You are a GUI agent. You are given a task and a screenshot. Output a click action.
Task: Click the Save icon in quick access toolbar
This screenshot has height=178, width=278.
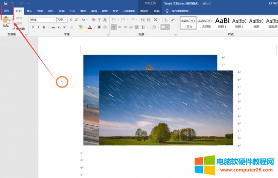[x=6, y=3]
